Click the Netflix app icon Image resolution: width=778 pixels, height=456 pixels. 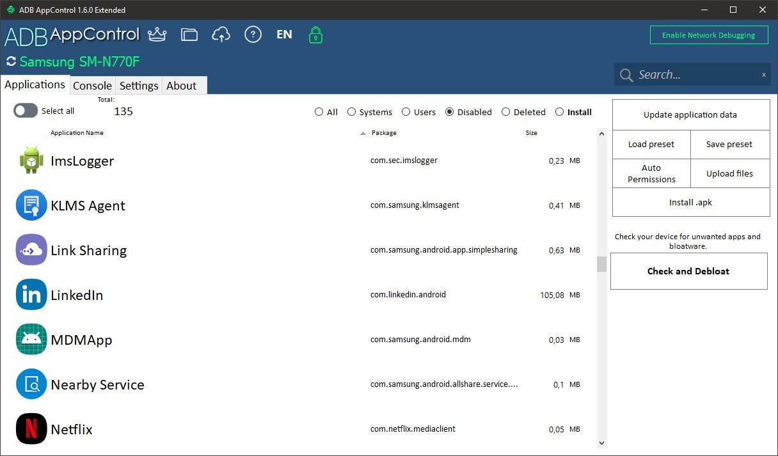coord(31,429)
